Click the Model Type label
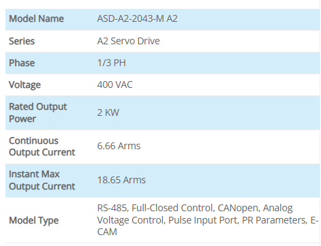 tap(33, 221)
